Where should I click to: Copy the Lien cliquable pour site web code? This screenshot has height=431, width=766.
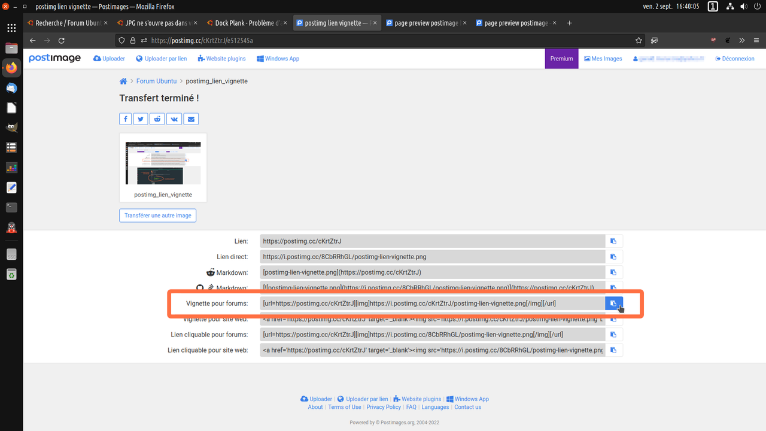(x=613, y=350)
